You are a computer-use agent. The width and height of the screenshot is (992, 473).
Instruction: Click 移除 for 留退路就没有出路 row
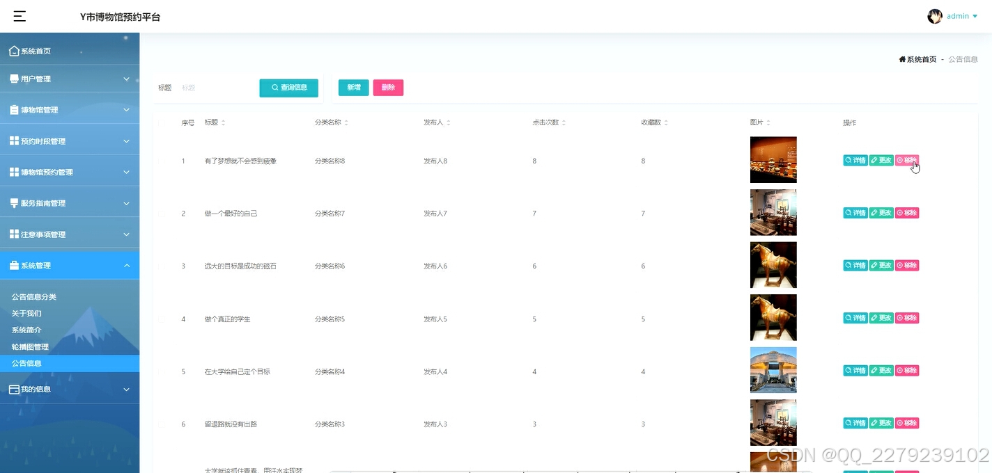point(907,423)
